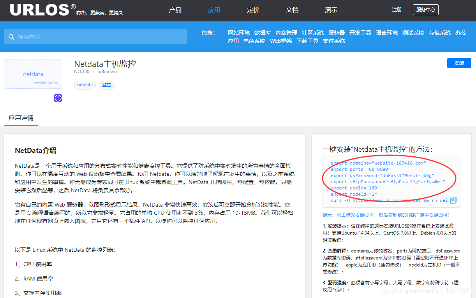Click the 注册 link

click(397, 10)
